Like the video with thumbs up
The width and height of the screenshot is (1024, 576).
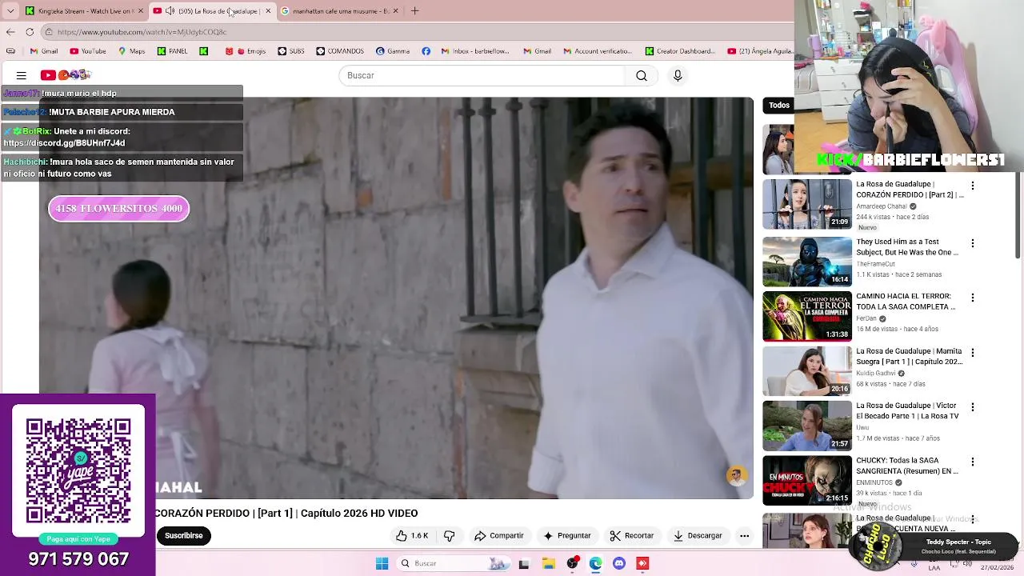pos(412,536)
